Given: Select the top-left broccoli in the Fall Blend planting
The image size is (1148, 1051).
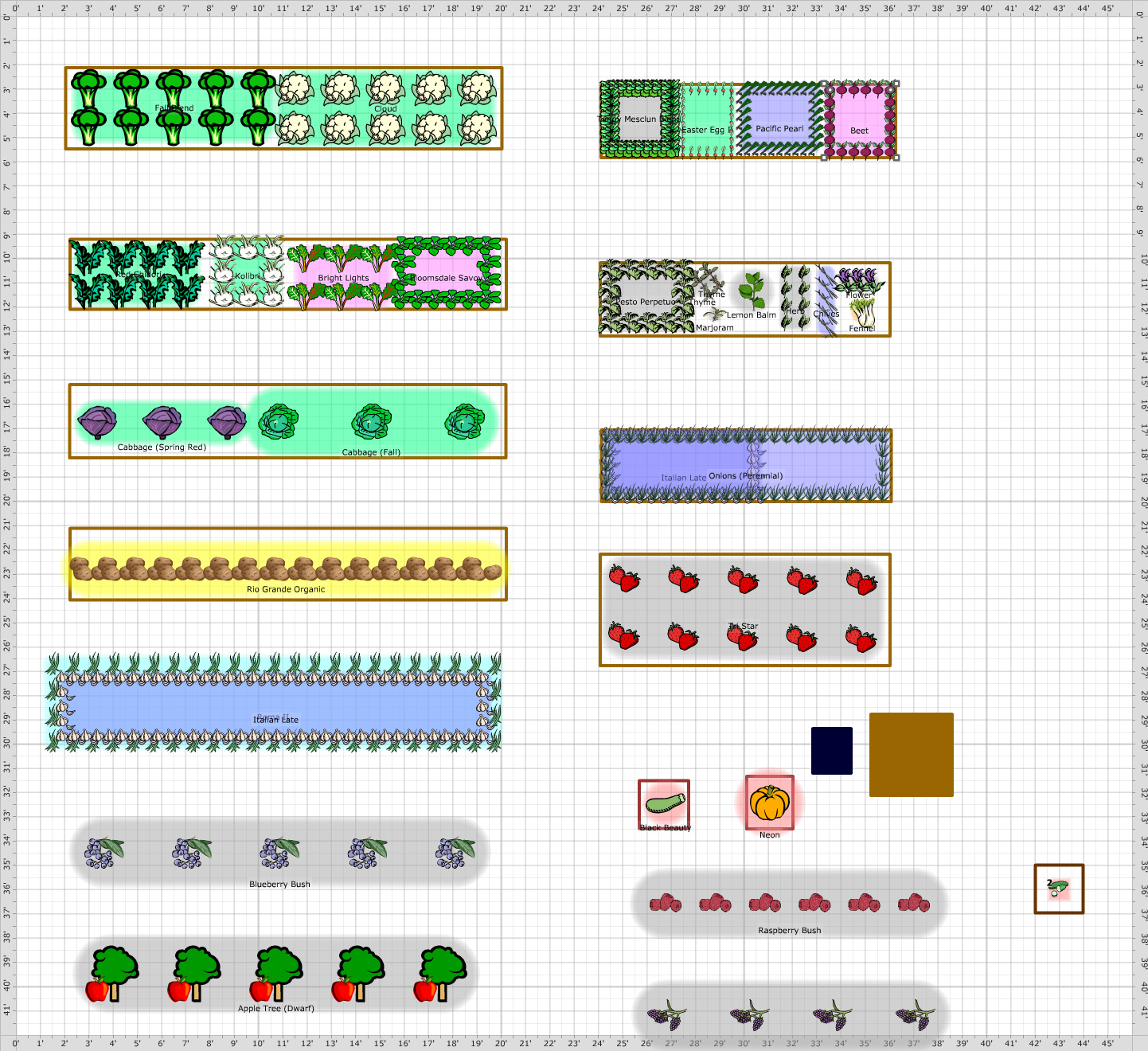Looking at the screenshot, I should [88, 88].
